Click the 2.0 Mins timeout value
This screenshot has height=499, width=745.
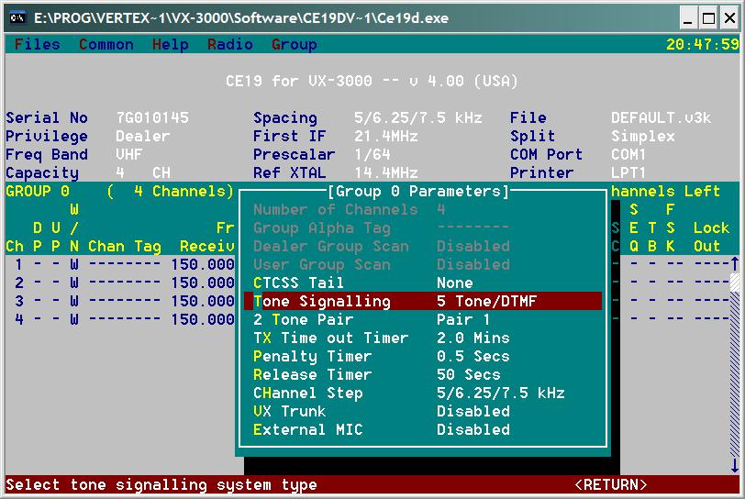[x=473, y=338]
